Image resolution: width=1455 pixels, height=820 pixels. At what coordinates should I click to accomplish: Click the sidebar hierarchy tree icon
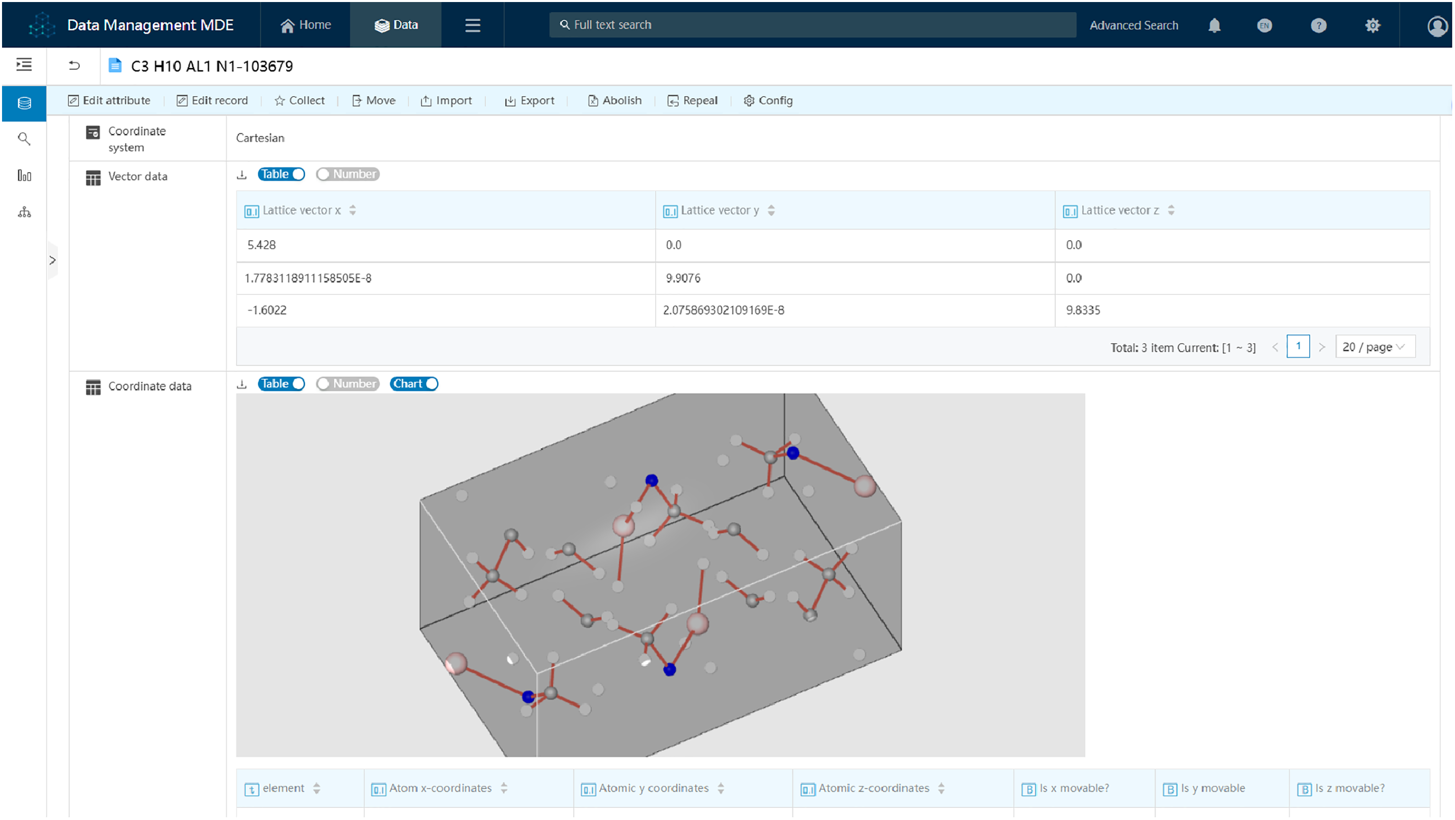24,212
